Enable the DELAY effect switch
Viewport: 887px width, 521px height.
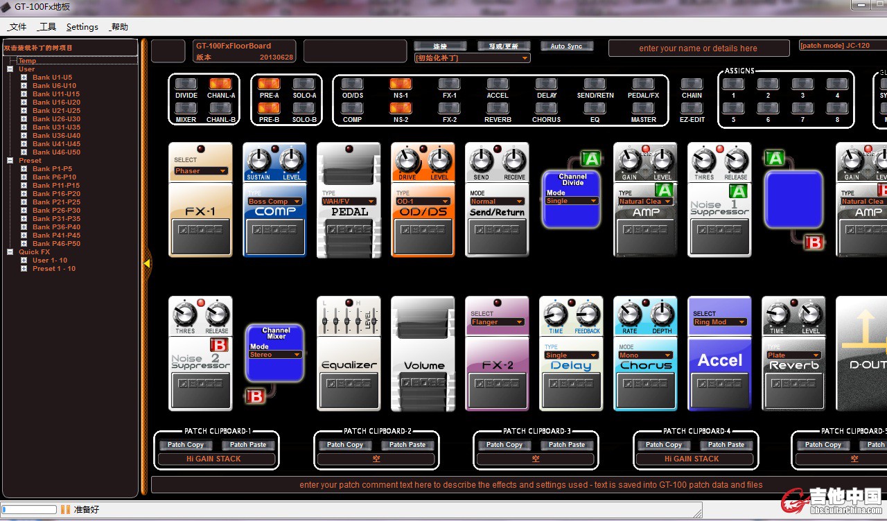click(x=546, y=85)
